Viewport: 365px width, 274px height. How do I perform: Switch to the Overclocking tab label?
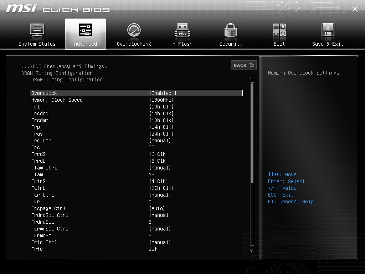click(134, 44)
